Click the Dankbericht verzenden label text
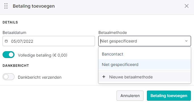This screenshot has width=194, height=103. [40, 77]
